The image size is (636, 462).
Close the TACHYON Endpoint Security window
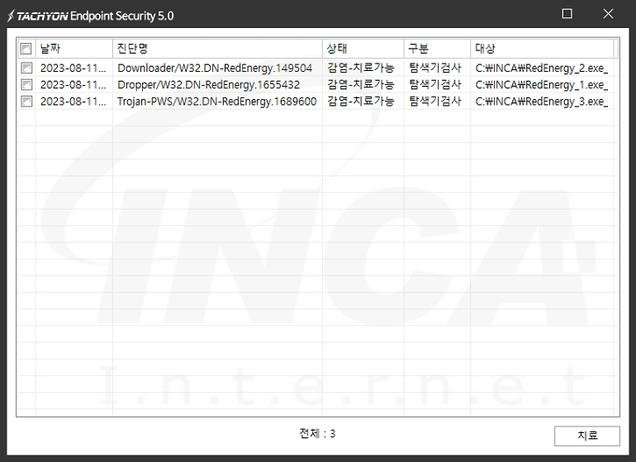click(608, 14)
